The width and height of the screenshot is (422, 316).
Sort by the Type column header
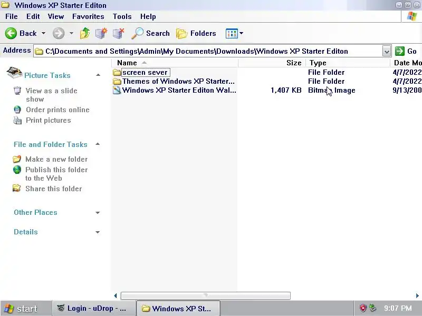click(x=348, y=63)
